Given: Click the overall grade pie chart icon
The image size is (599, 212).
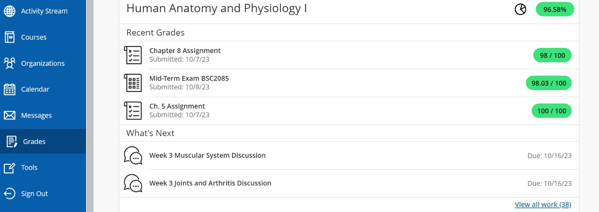Looking at the screenshot, I should point(520,9).
